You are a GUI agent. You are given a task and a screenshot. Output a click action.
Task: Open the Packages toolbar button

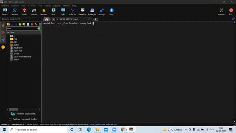(92, 12)
